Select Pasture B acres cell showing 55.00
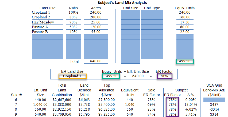 96,32
